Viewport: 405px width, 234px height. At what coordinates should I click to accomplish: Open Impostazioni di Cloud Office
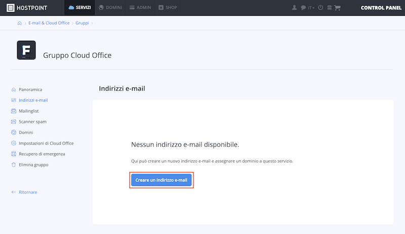[46, 143]
